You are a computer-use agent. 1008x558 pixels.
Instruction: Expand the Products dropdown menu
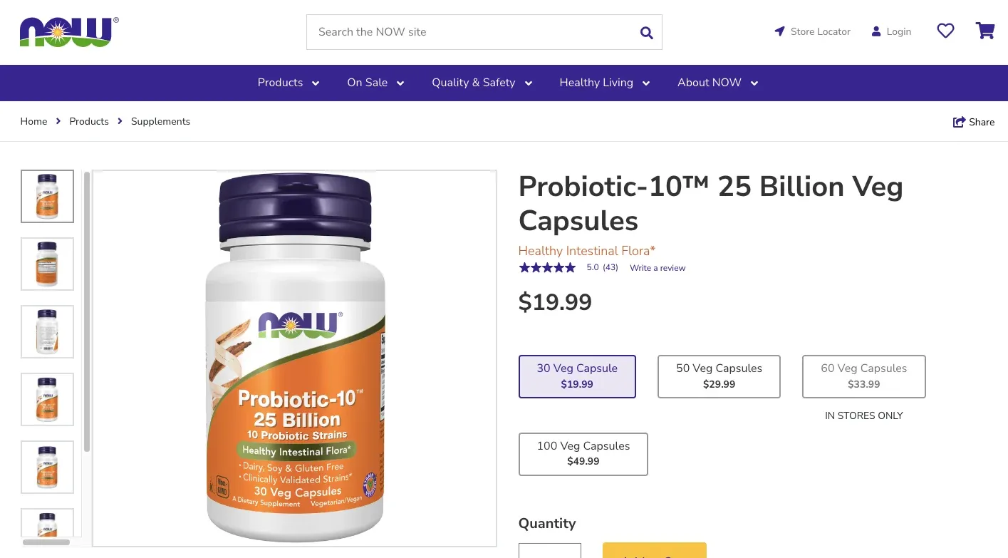click(288, 83)
